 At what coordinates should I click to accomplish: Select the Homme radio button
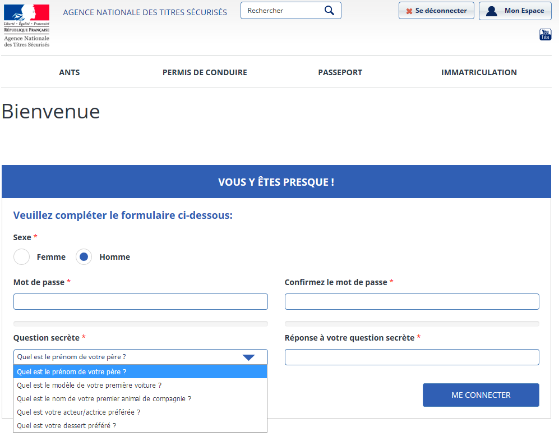click(x=84, y=257)
